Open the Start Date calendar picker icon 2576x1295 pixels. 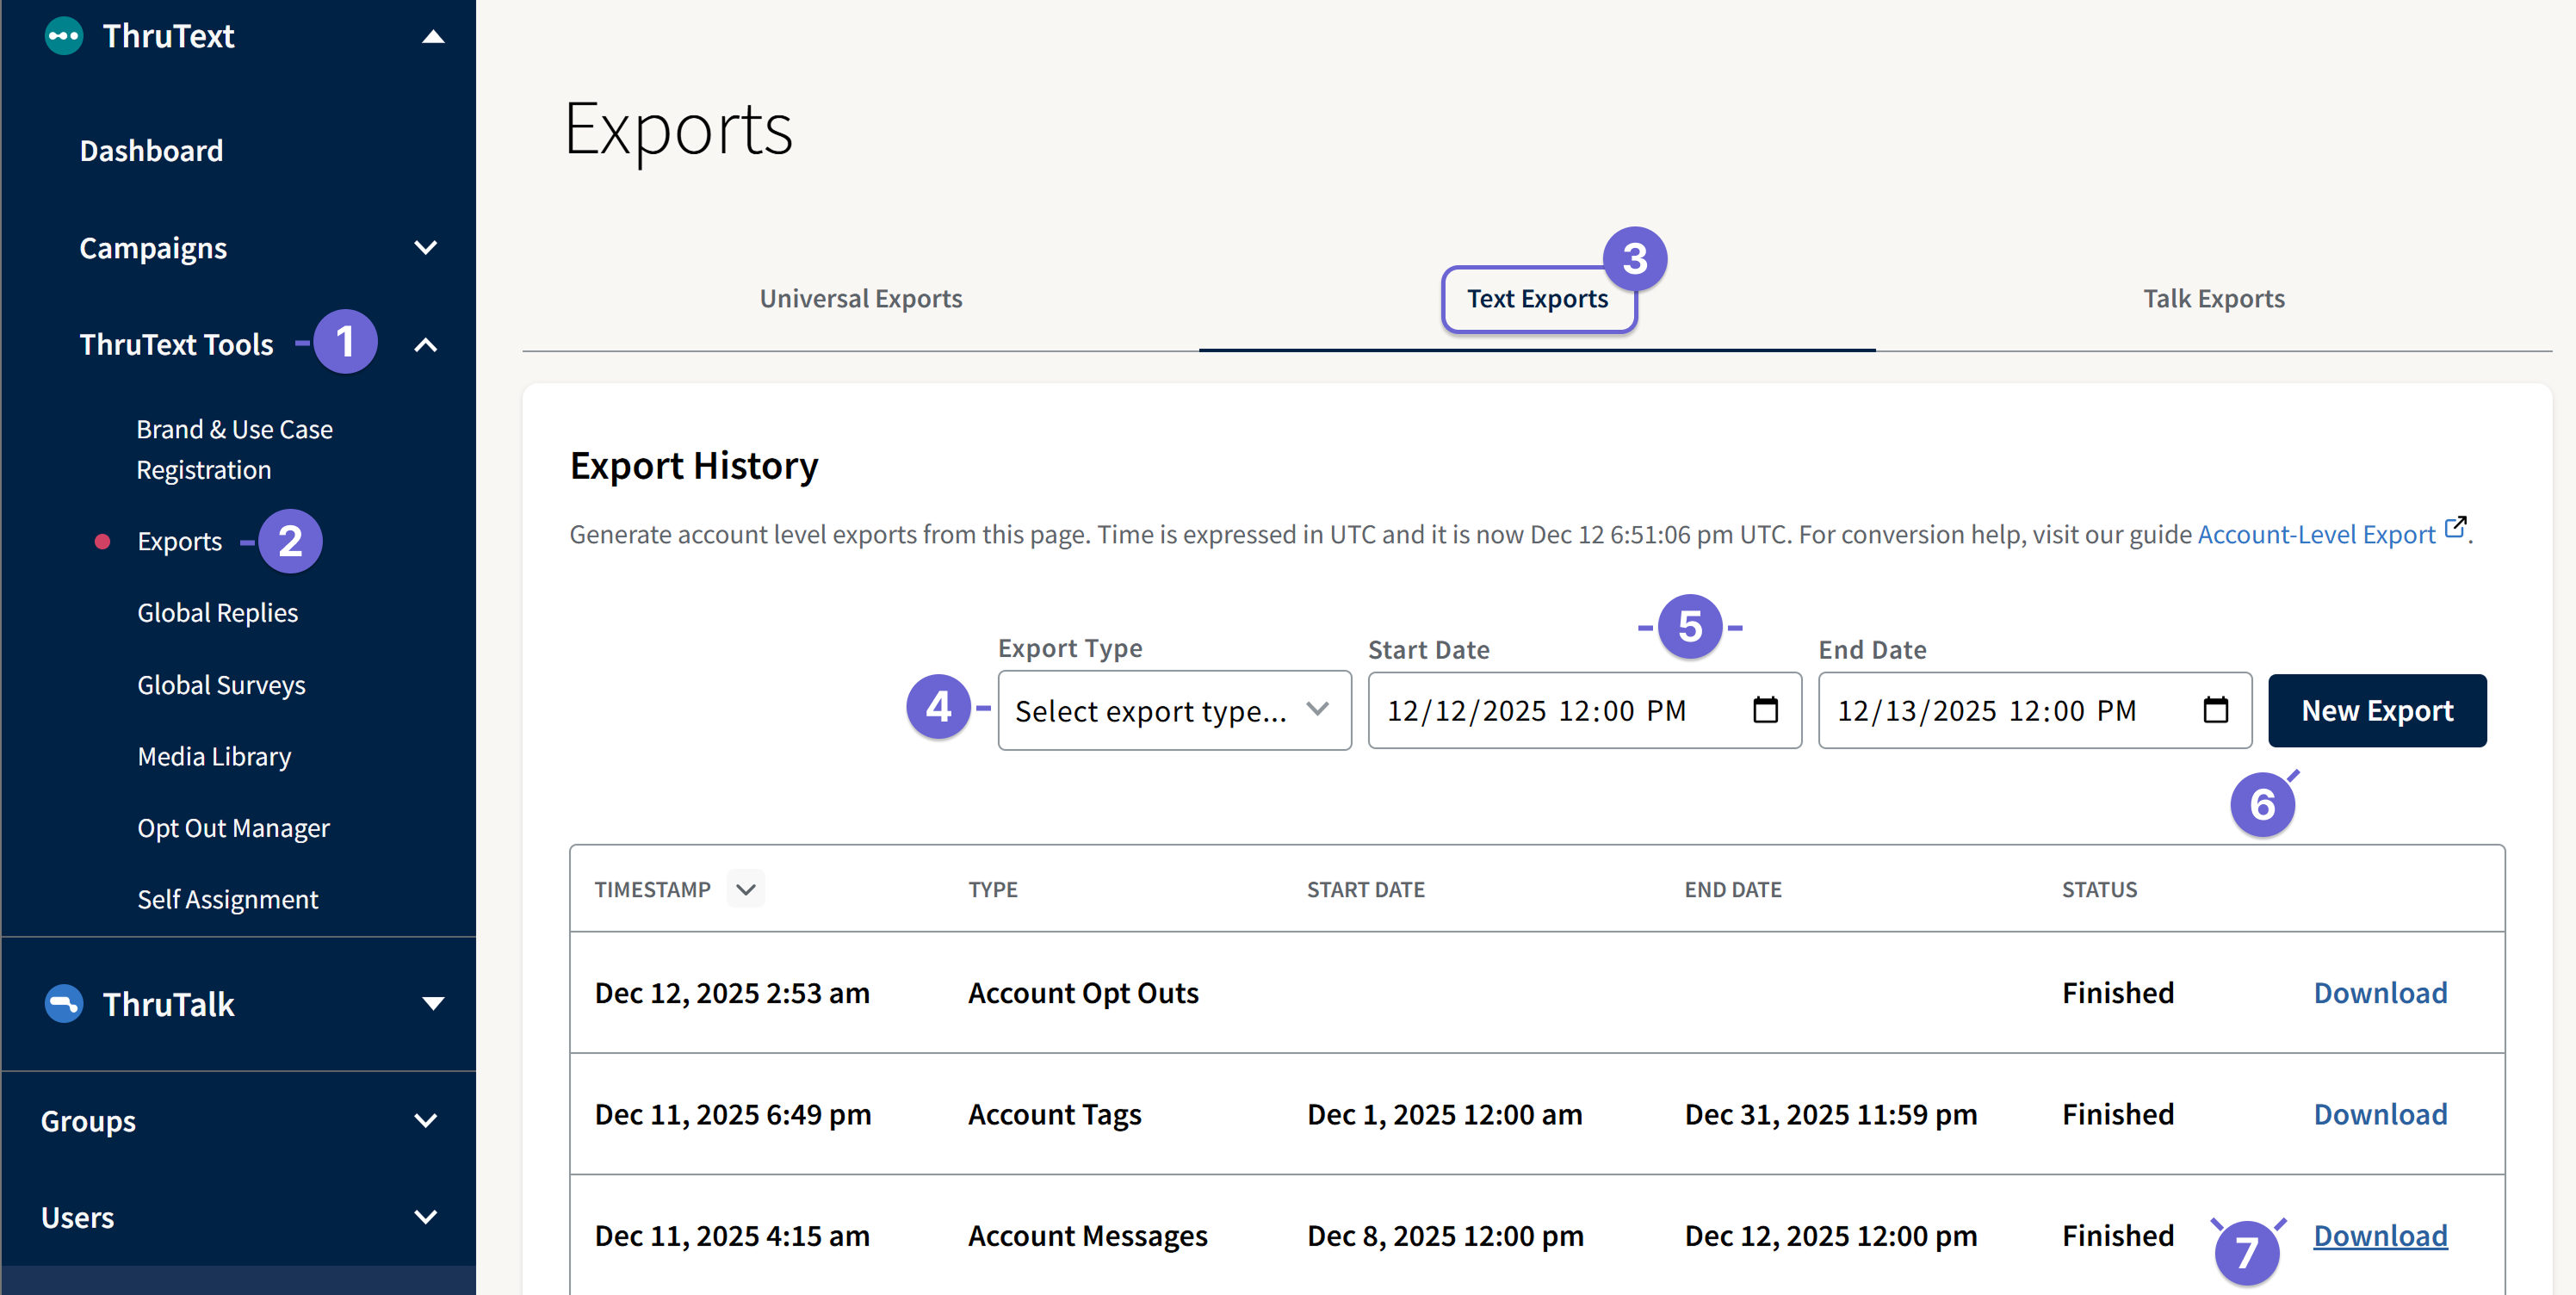(1766, 710)
